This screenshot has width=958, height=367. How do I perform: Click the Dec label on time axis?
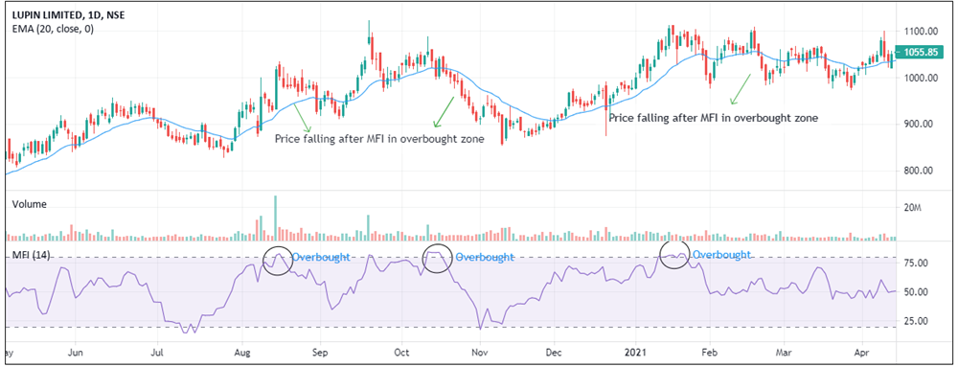tap(554, 353)
